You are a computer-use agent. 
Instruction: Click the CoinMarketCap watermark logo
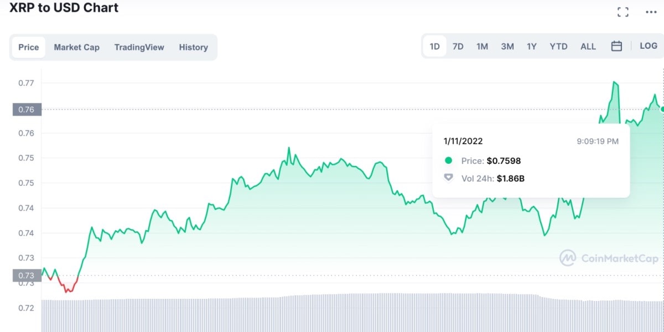point(609,258)
